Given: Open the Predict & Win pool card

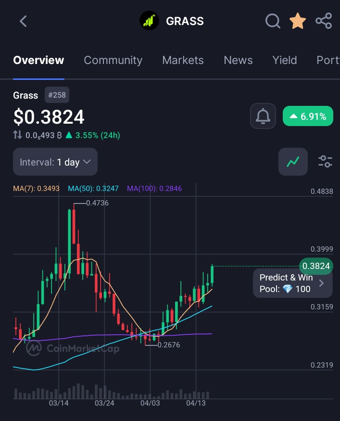Looking at the screenshot, I should point(292,283).
